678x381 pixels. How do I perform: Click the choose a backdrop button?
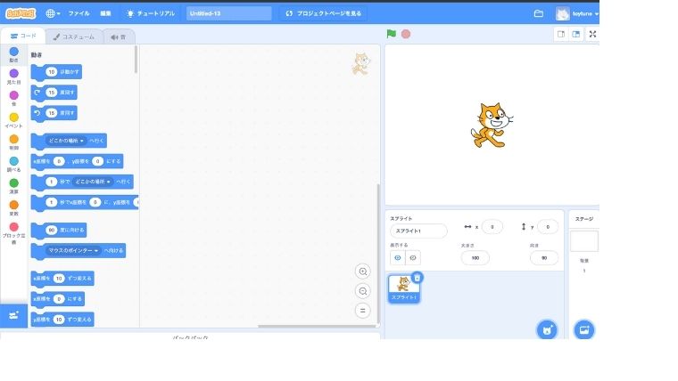tap(584, 330)
